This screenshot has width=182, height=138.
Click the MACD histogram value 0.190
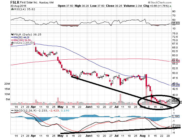(65, 110)
